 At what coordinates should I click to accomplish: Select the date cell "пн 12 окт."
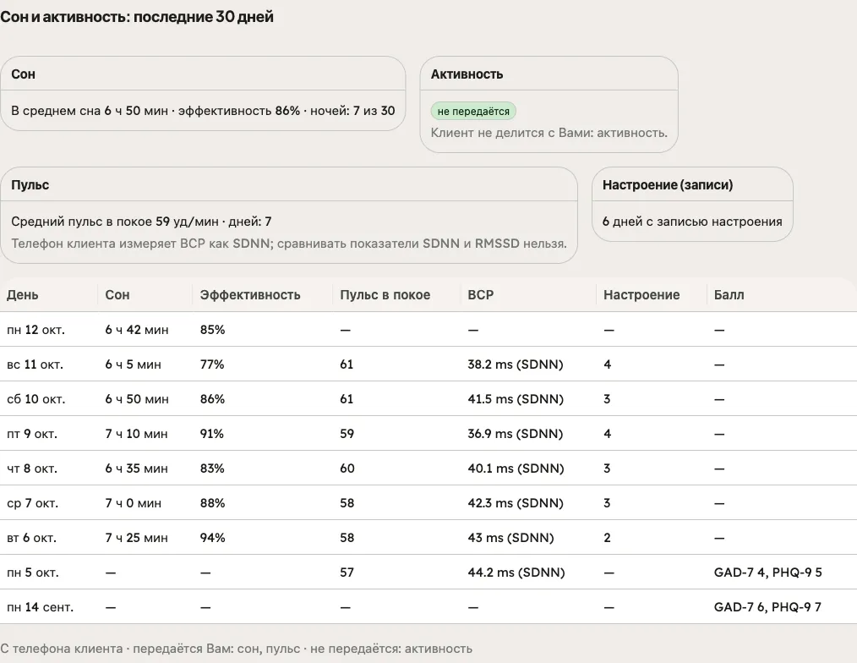pos(35,330)
